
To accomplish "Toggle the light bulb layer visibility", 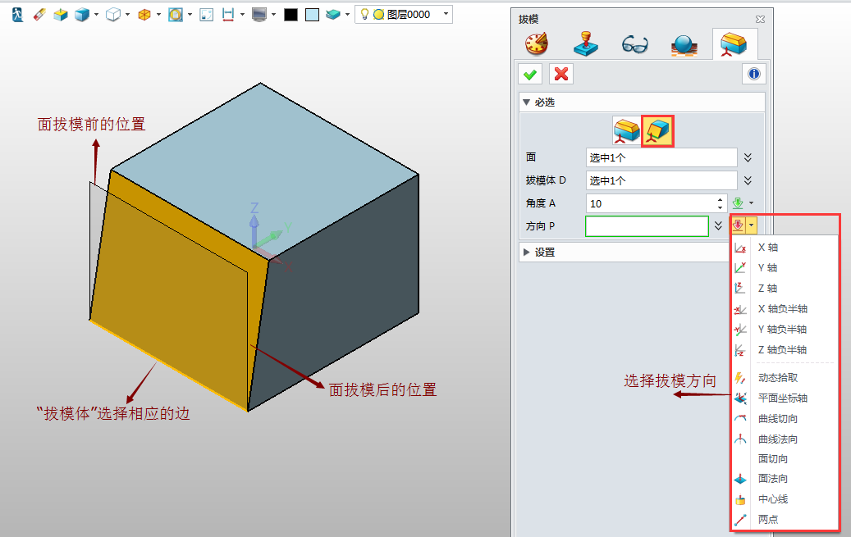I will tap(365, 15).
